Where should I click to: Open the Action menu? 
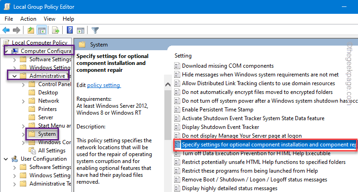(x=28, y=19)
